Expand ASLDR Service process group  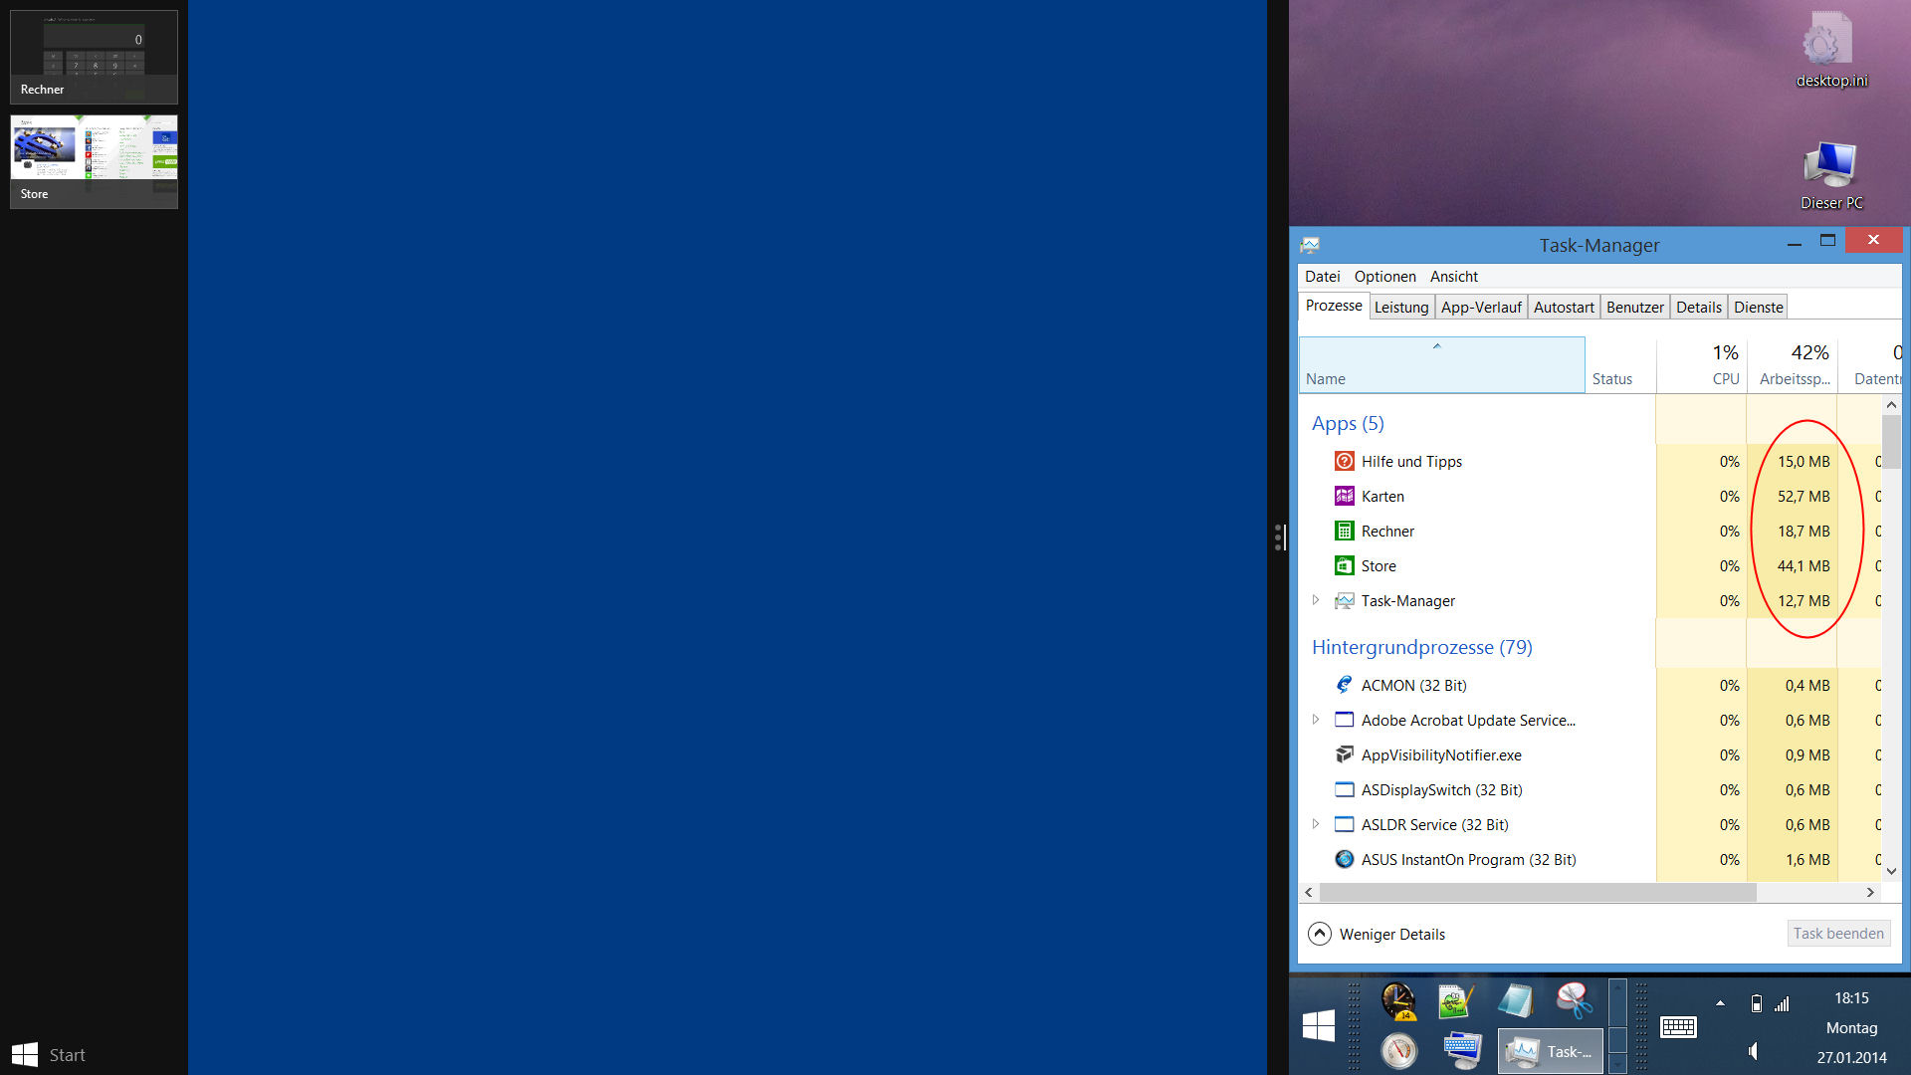tap(1316, 824)
